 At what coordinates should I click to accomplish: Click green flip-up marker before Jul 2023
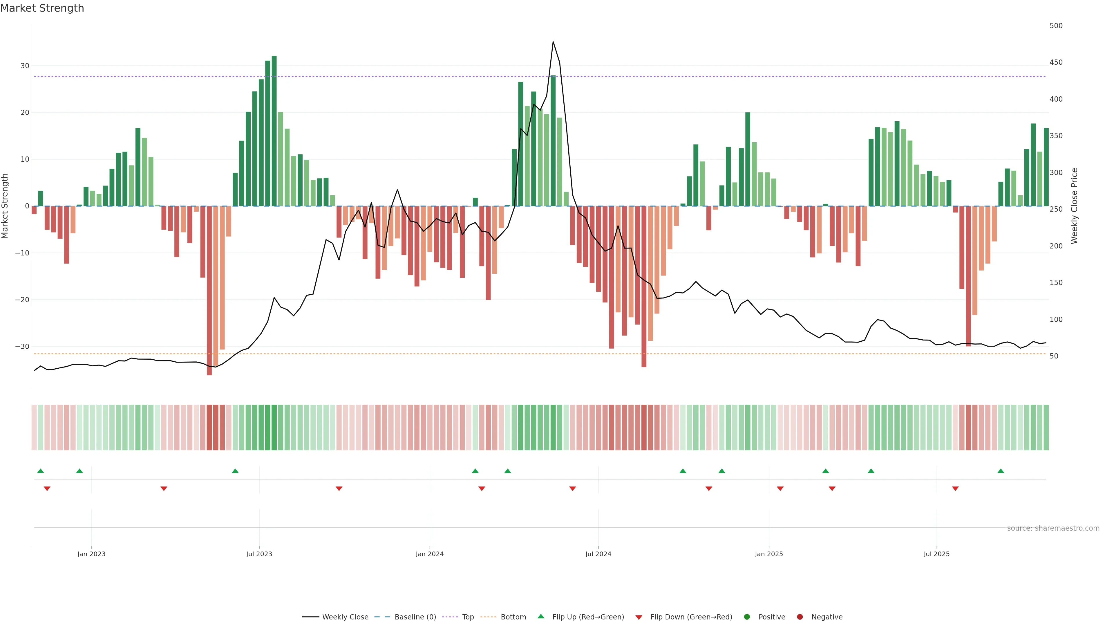(x=235, y=471)
